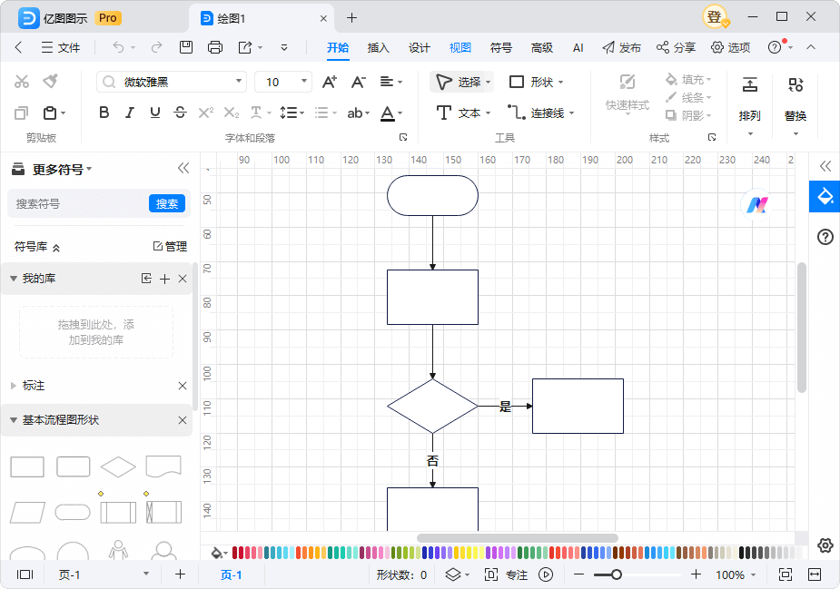The width and height of the screenshot is (840, 589).
Task: Toggle Bold formatting
Action: tap(104, 113)
